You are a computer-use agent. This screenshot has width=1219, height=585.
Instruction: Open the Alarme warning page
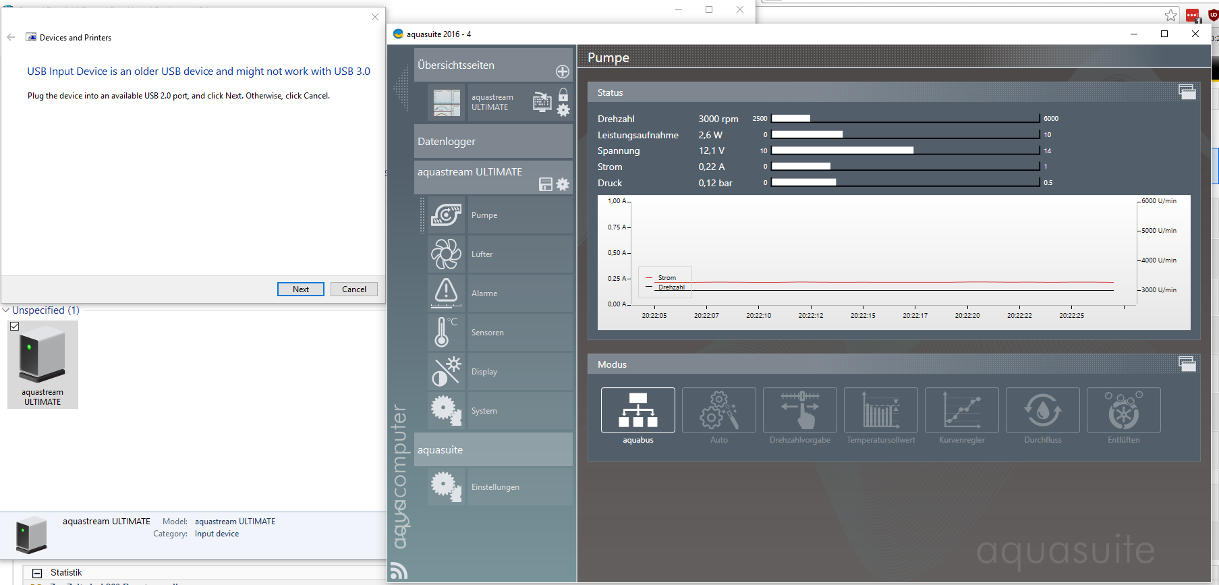446,294
